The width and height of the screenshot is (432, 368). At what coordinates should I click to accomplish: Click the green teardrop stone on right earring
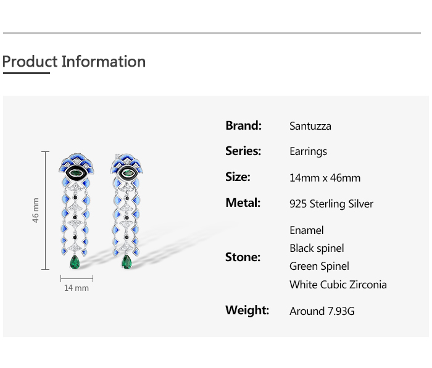click(x=127, y=262)
